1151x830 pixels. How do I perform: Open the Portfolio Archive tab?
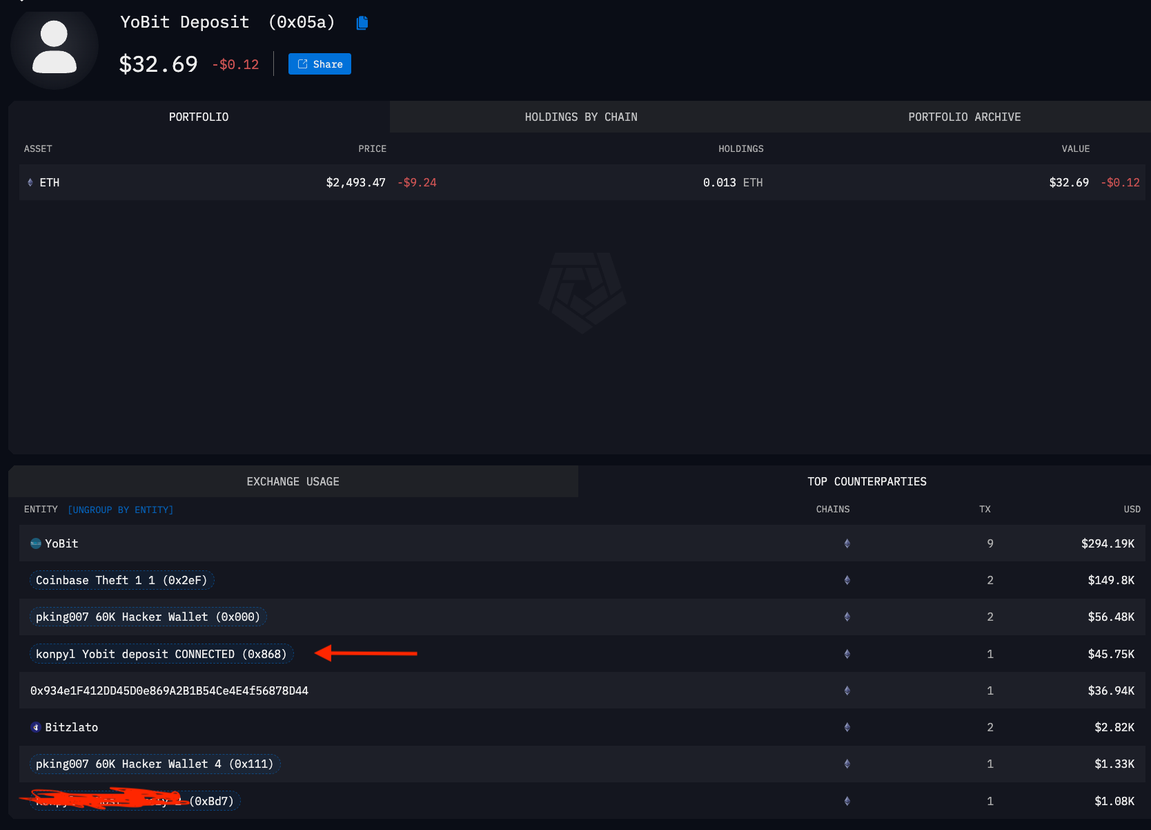[x=964, y=117]
